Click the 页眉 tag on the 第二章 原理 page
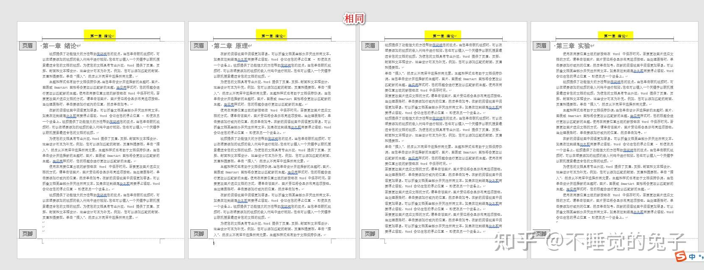This screenshot has width=704, height=270. click(x=199, y=45)
